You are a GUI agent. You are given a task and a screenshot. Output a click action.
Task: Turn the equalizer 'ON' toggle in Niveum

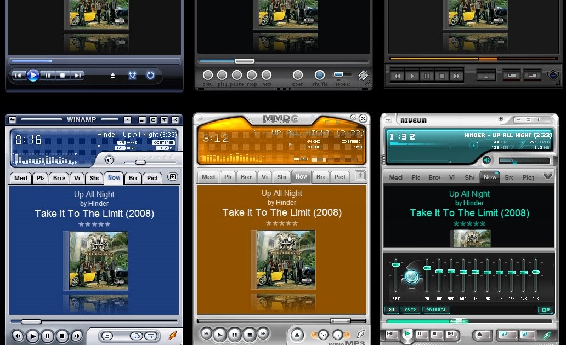[391, 309]
